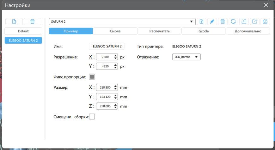This screenshot has width=275, height=150.
Task: Click the import profile icon
Action: click(x=244, y=21)
